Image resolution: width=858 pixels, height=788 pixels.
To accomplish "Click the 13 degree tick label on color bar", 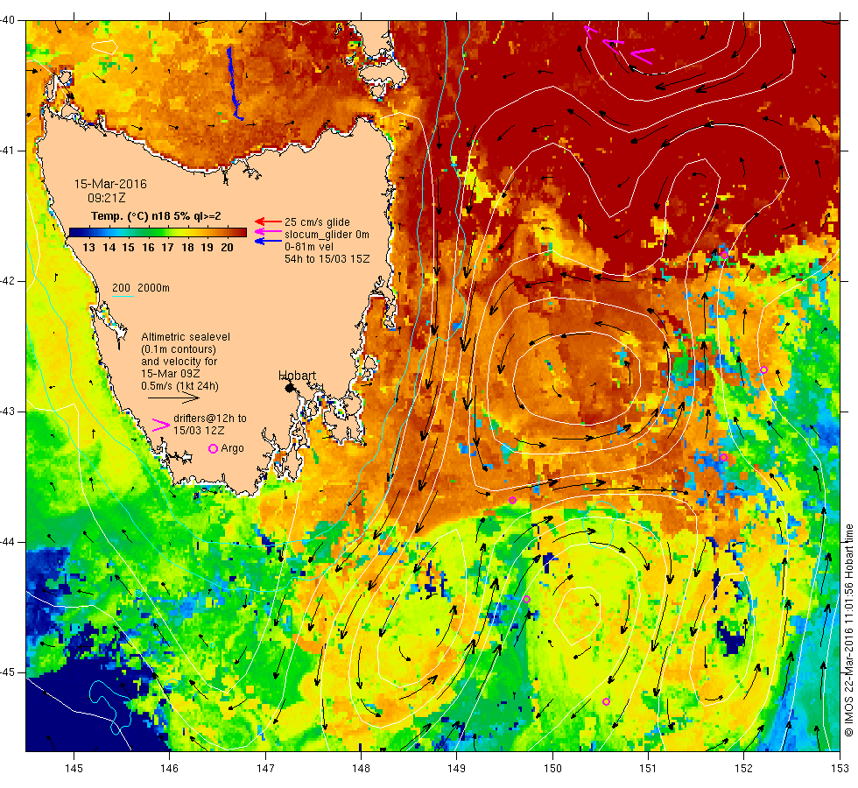I will pyautogui.click(x=88, y=247).
